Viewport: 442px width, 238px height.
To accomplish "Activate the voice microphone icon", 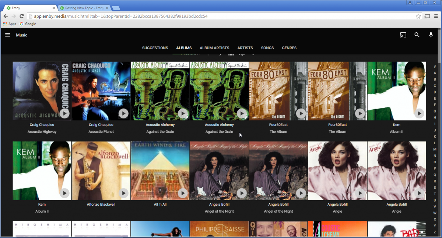I will (x=431, y=35).
